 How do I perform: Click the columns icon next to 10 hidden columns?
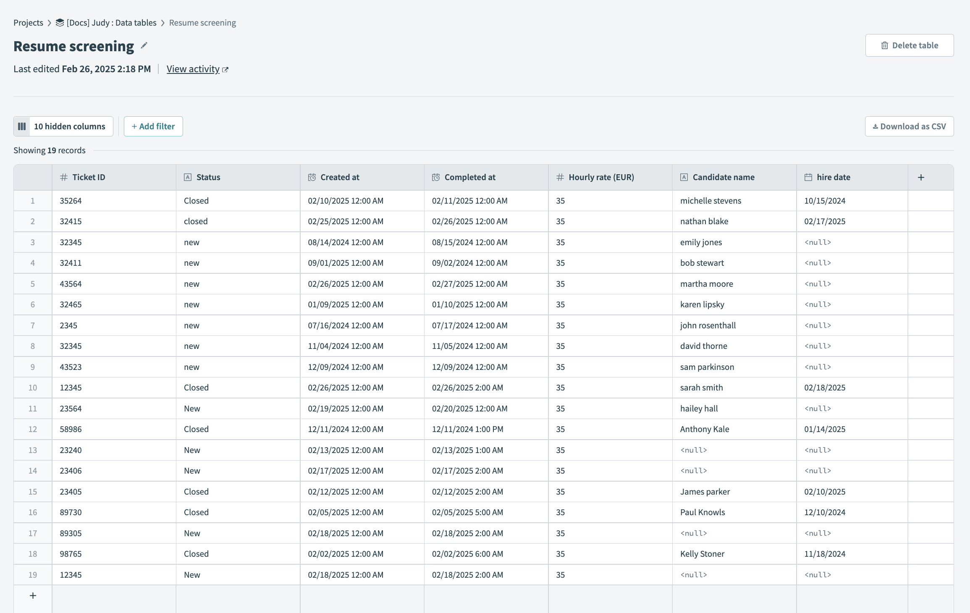(x=22, y=126)
